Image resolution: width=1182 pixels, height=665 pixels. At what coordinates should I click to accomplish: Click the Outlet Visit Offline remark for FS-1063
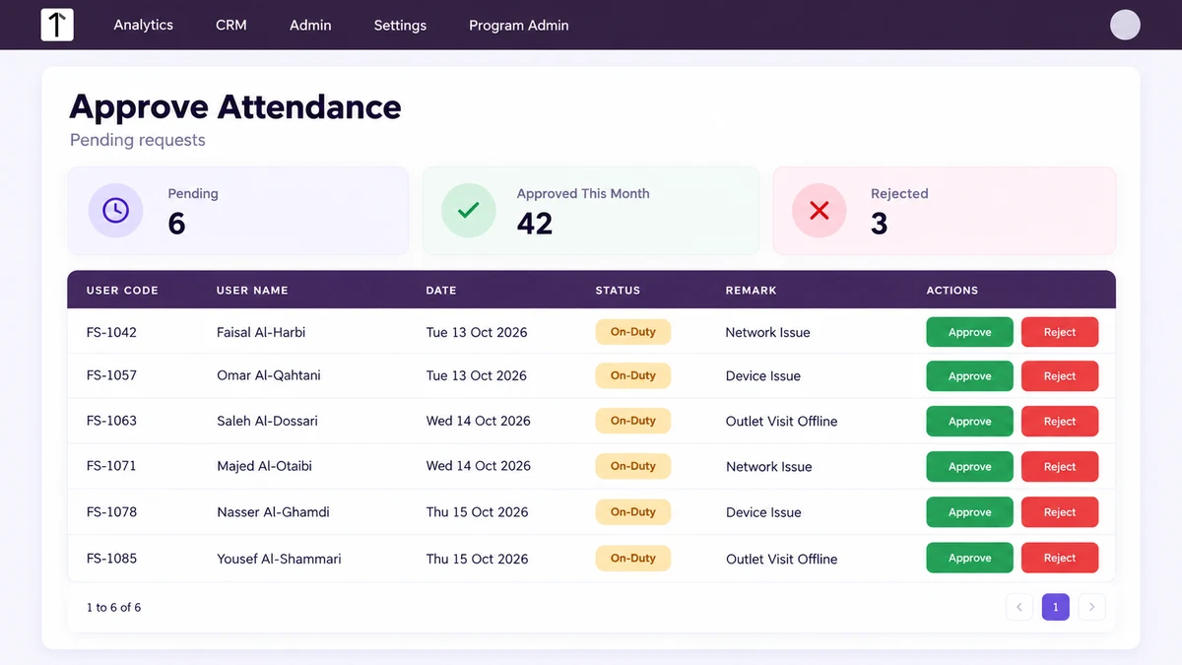pos(781,421)
